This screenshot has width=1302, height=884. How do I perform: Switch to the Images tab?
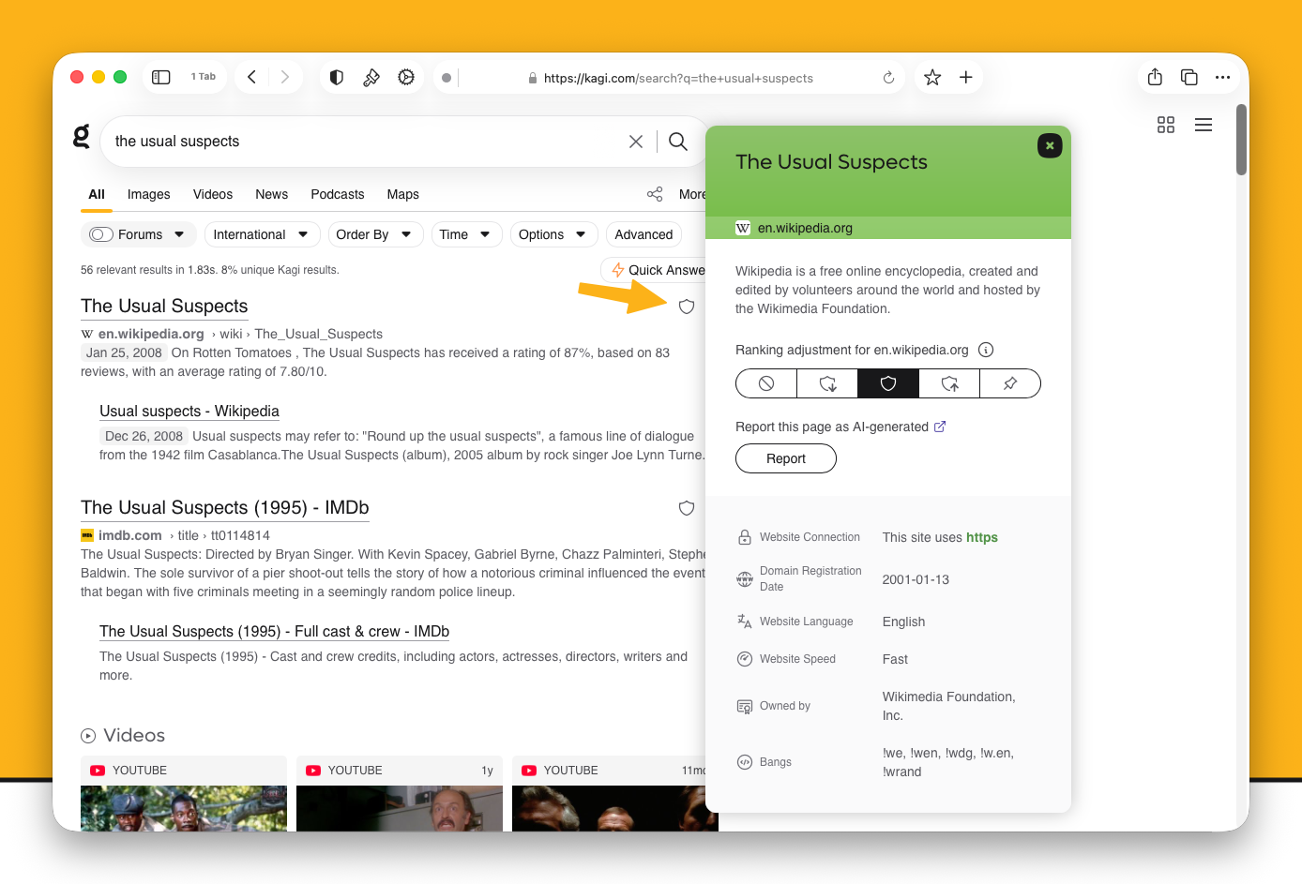pyautogui.click(x=149, y=194)
